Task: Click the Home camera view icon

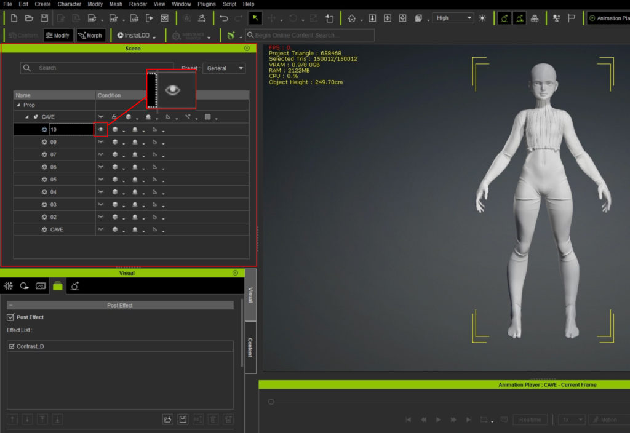Action: tap(351, 18)
